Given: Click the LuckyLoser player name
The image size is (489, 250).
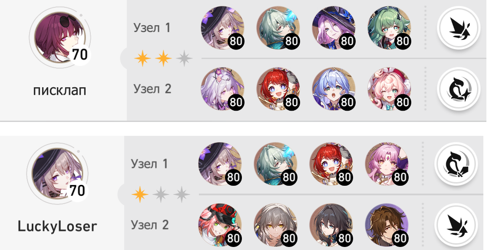Looking at the screenshot, I should point(57,226).
